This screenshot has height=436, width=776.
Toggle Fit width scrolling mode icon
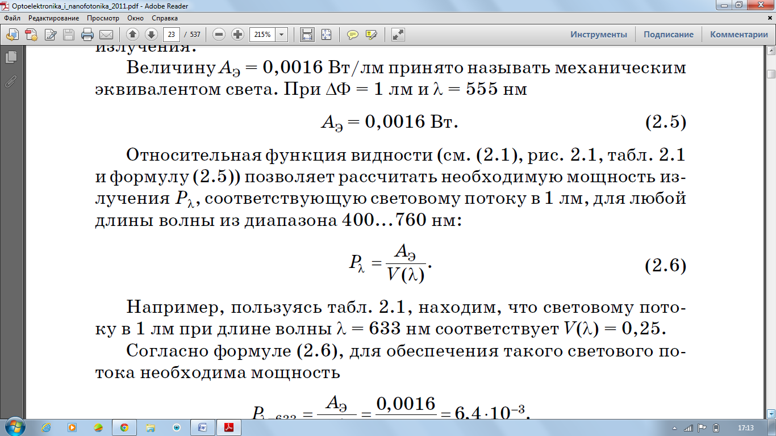[x=307, y=35]
